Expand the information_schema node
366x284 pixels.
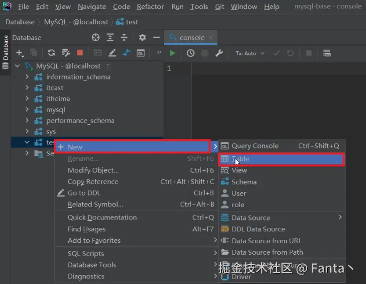(x=27, y=76)
